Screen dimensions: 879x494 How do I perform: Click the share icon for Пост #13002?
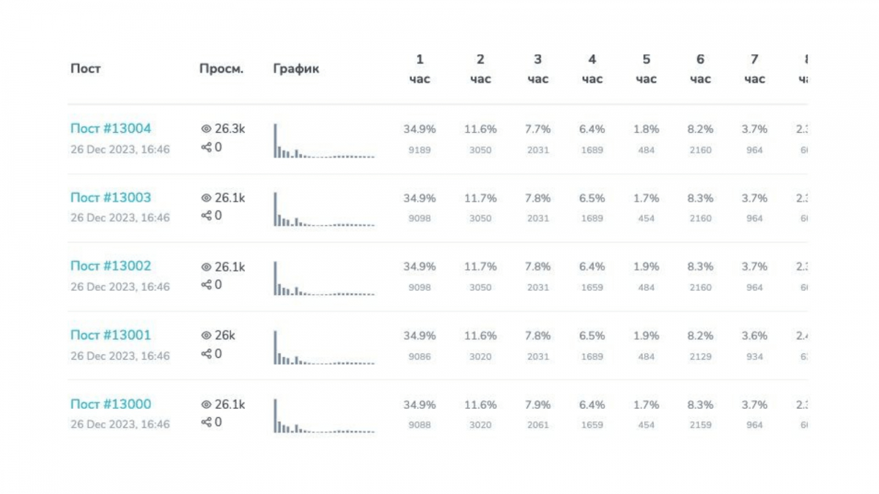click(206, 284)
